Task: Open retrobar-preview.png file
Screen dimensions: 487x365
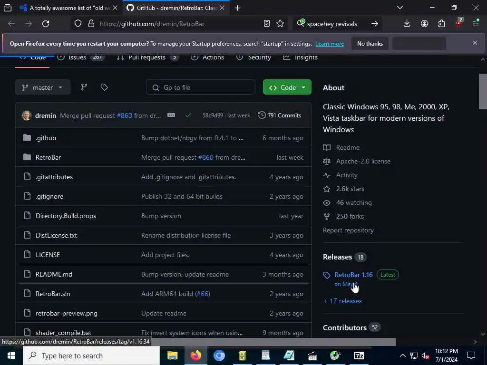Action: [67, 314]
